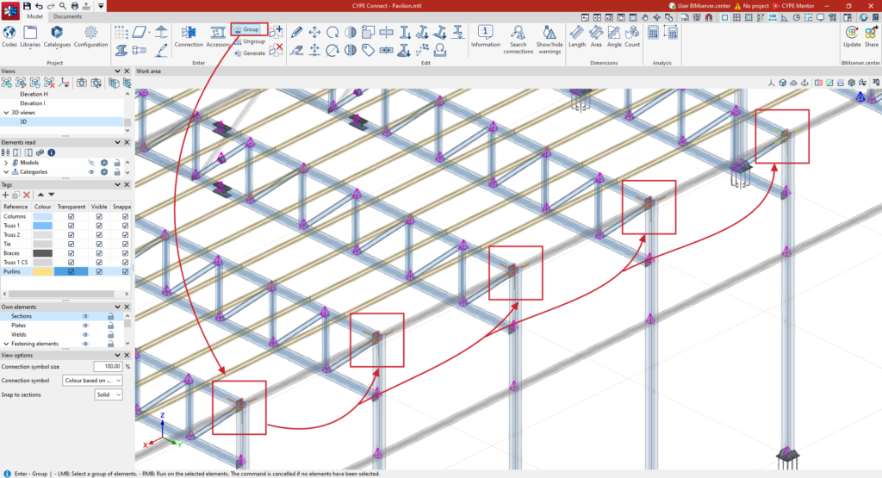Select the Edit pencil tool
882x478 pixels.
[x=296, y=32]
